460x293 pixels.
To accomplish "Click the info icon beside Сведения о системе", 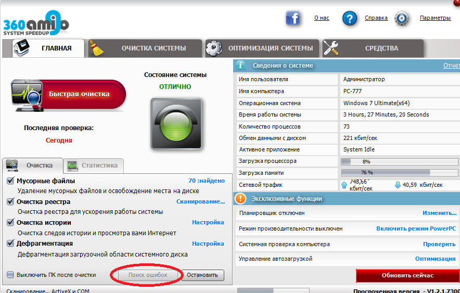I will click(x=241, y=65).
